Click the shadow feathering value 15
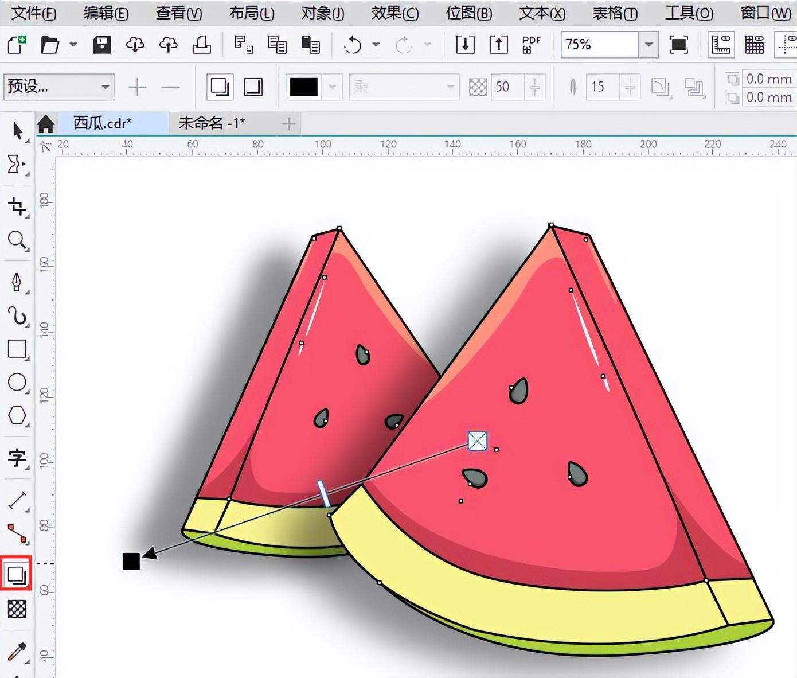The height and width of the screenshot is (678, 797). [603, 87]
